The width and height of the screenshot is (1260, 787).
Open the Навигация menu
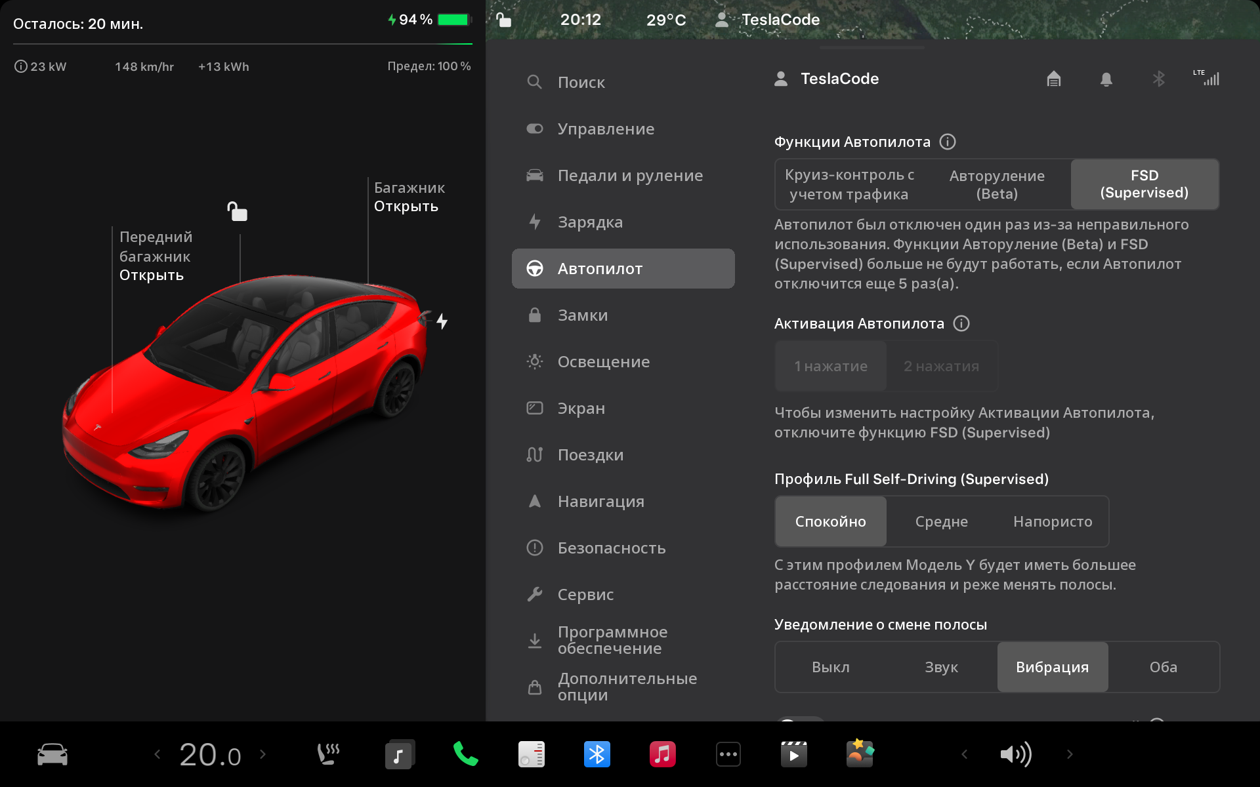pos(623,501)
